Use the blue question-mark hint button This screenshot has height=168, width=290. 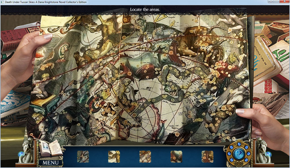(238, 154)
